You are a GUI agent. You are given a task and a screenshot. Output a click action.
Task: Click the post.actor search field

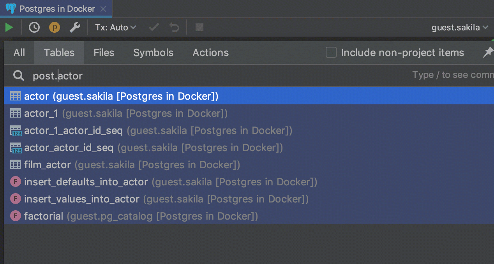tap(195, 76)
